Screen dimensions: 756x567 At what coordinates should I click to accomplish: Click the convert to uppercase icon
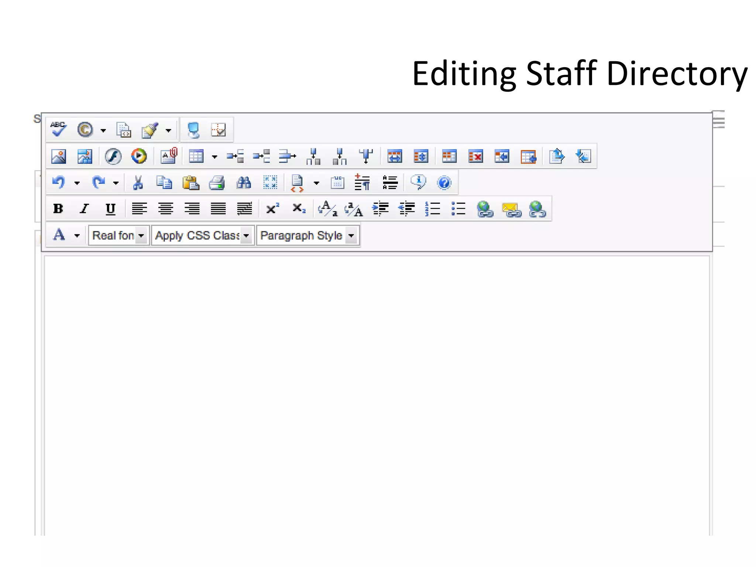pyautogui.click(x=354, y=209)
